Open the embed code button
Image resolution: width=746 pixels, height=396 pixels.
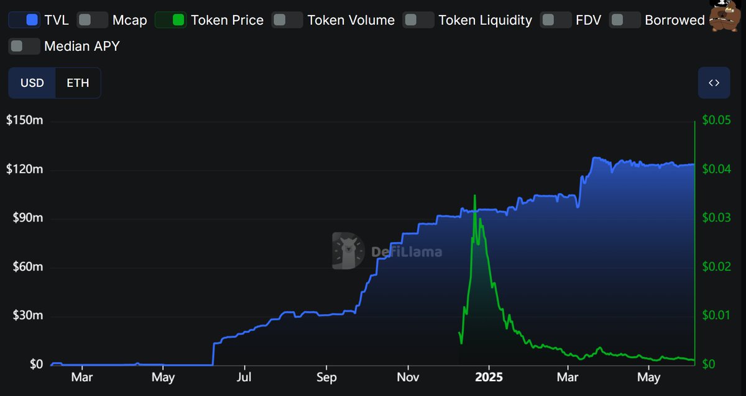coord(714,83)
